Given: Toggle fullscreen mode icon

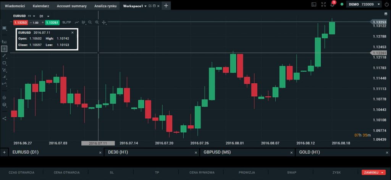Looking at the screenshot, I should 323,4.
